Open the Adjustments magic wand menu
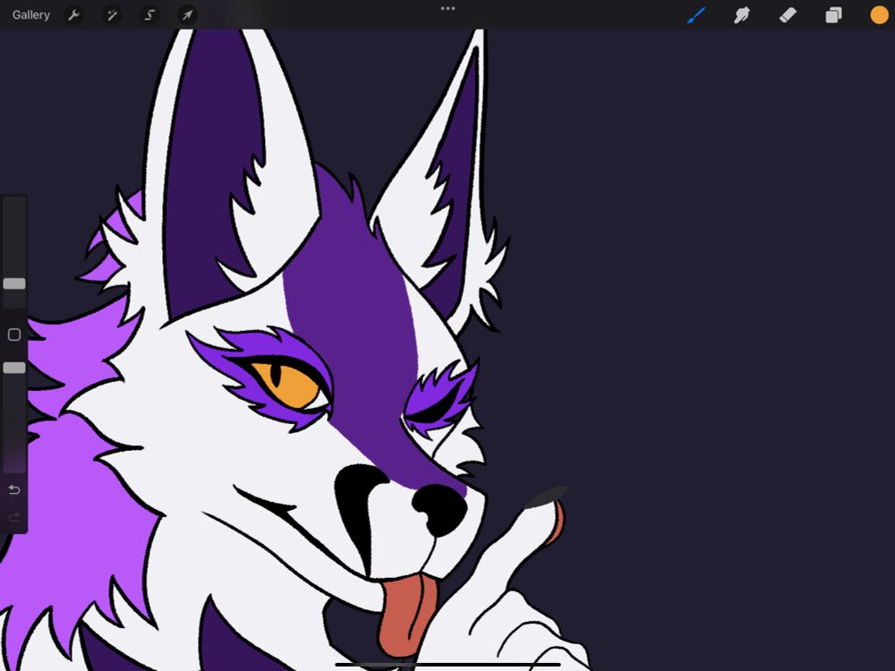The image size is (895, 671). click(x=111, y=15)
